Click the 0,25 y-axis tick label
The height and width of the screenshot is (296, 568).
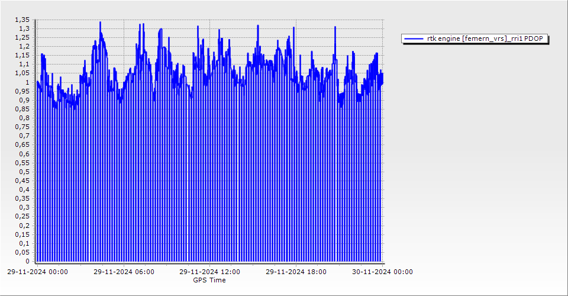click(x=22, y=216)
